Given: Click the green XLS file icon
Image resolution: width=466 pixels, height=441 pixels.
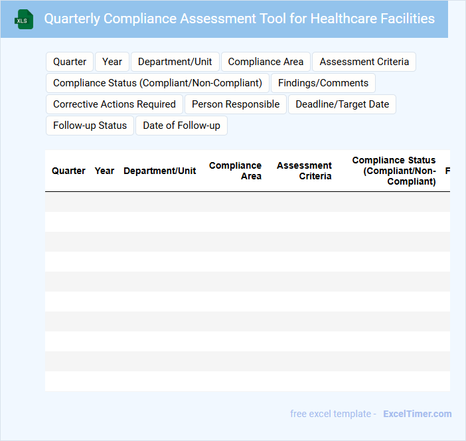Looking at the screenshot, I should (x=24, y=19).
